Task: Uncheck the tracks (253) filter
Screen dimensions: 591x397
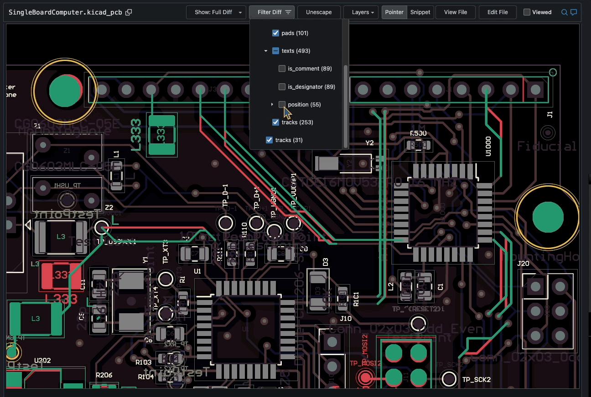Action: point(275,122)
